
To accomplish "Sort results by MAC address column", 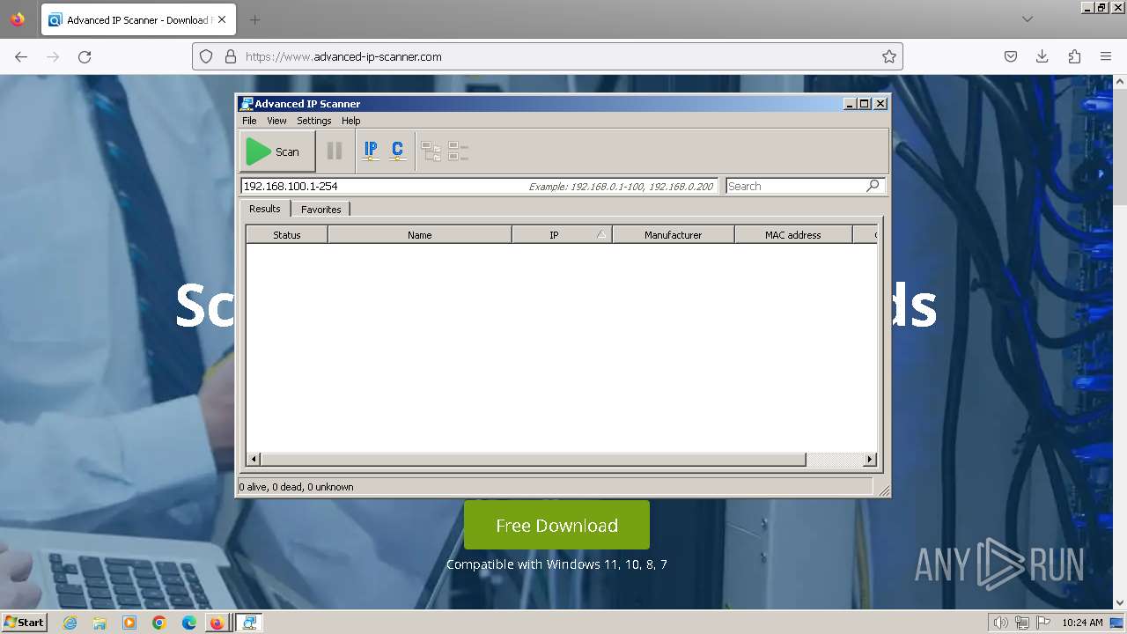I will (793, 235).
